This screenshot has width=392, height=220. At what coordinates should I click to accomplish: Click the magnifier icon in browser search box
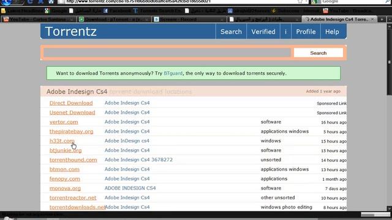pos(388,2)
